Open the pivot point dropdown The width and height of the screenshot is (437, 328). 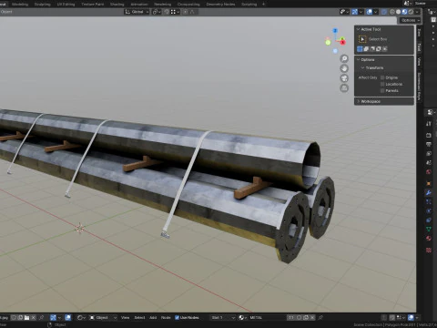pyautogui.click(x=157, y=12)
